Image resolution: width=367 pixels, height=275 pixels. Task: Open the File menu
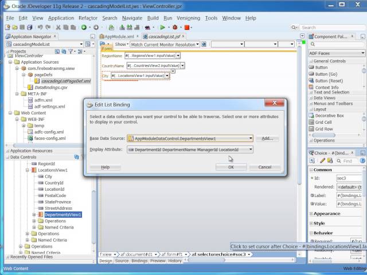pos(10,18)
